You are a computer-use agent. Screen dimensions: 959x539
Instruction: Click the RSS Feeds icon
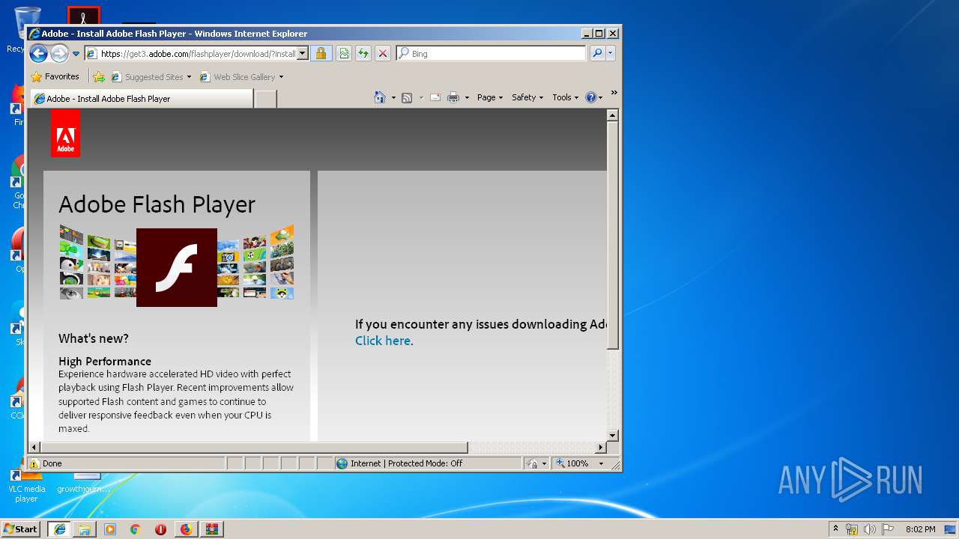407,97
